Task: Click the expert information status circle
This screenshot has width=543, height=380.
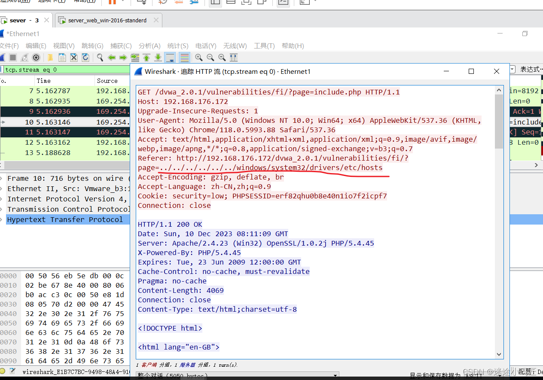Action: 3,371
